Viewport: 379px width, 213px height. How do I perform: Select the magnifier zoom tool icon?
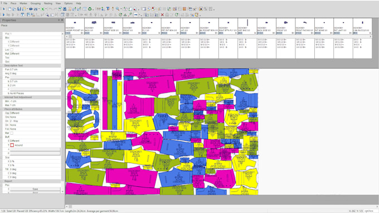pos(118,9)
